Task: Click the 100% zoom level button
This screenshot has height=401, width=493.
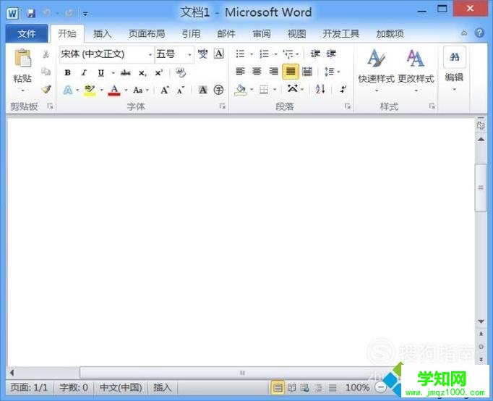Action: pos(357,387)
